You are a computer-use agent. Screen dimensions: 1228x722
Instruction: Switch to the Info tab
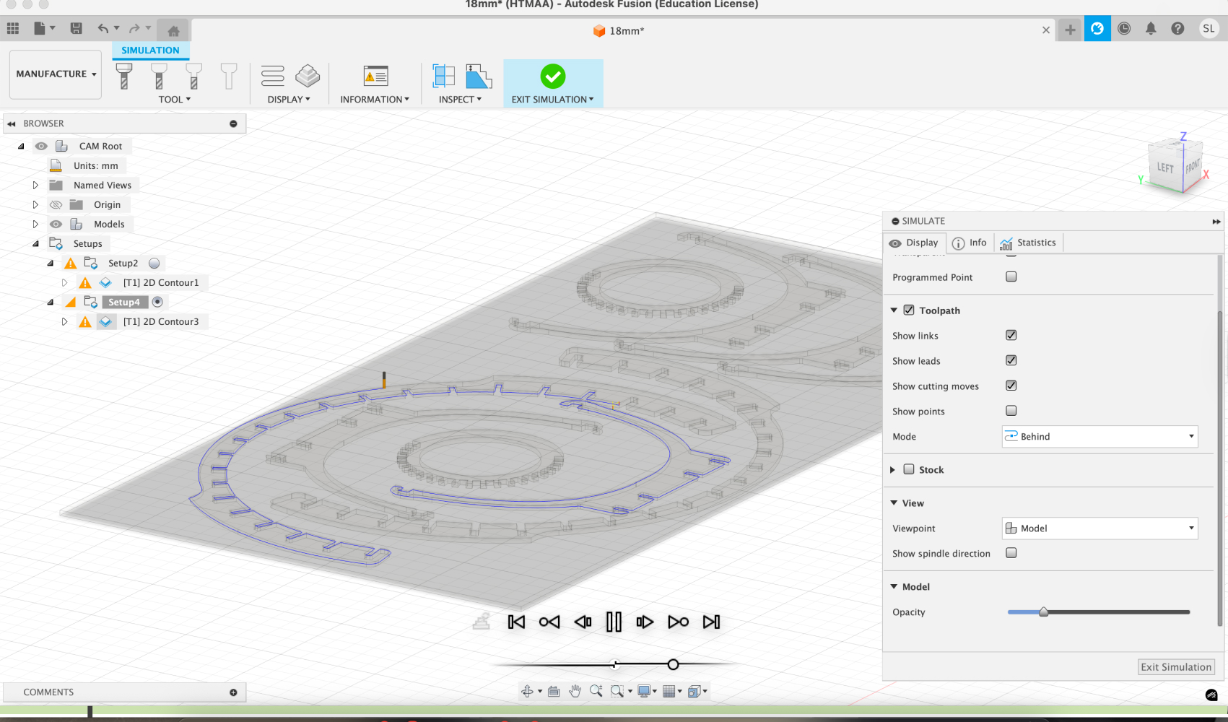pyautogui.click(x=970, y=243)
